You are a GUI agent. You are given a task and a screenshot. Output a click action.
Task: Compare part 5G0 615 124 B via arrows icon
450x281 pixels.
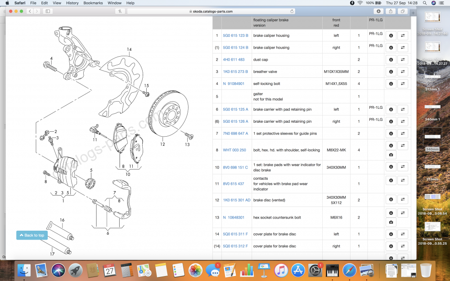point(403,48)
